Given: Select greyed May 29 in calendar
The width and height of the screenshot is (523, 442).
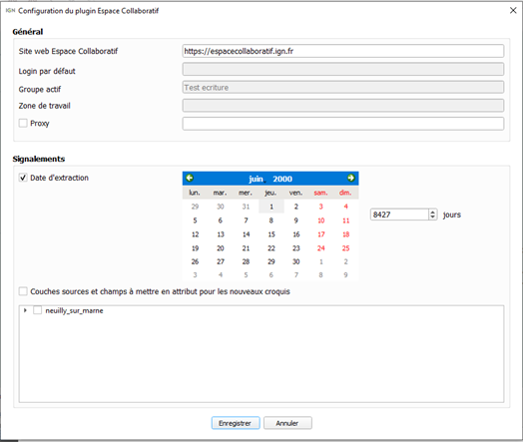Looking at the screenshot, I should (x=195, y=207).
